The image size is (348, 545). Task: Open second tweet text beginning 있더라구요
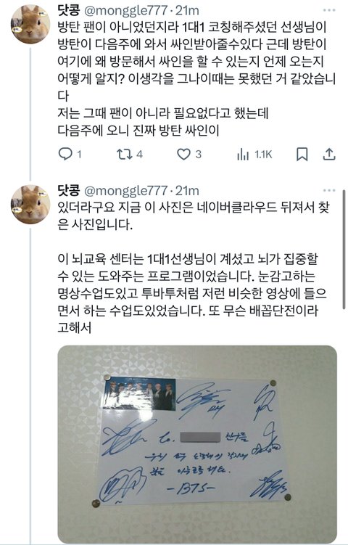point(193,267)
